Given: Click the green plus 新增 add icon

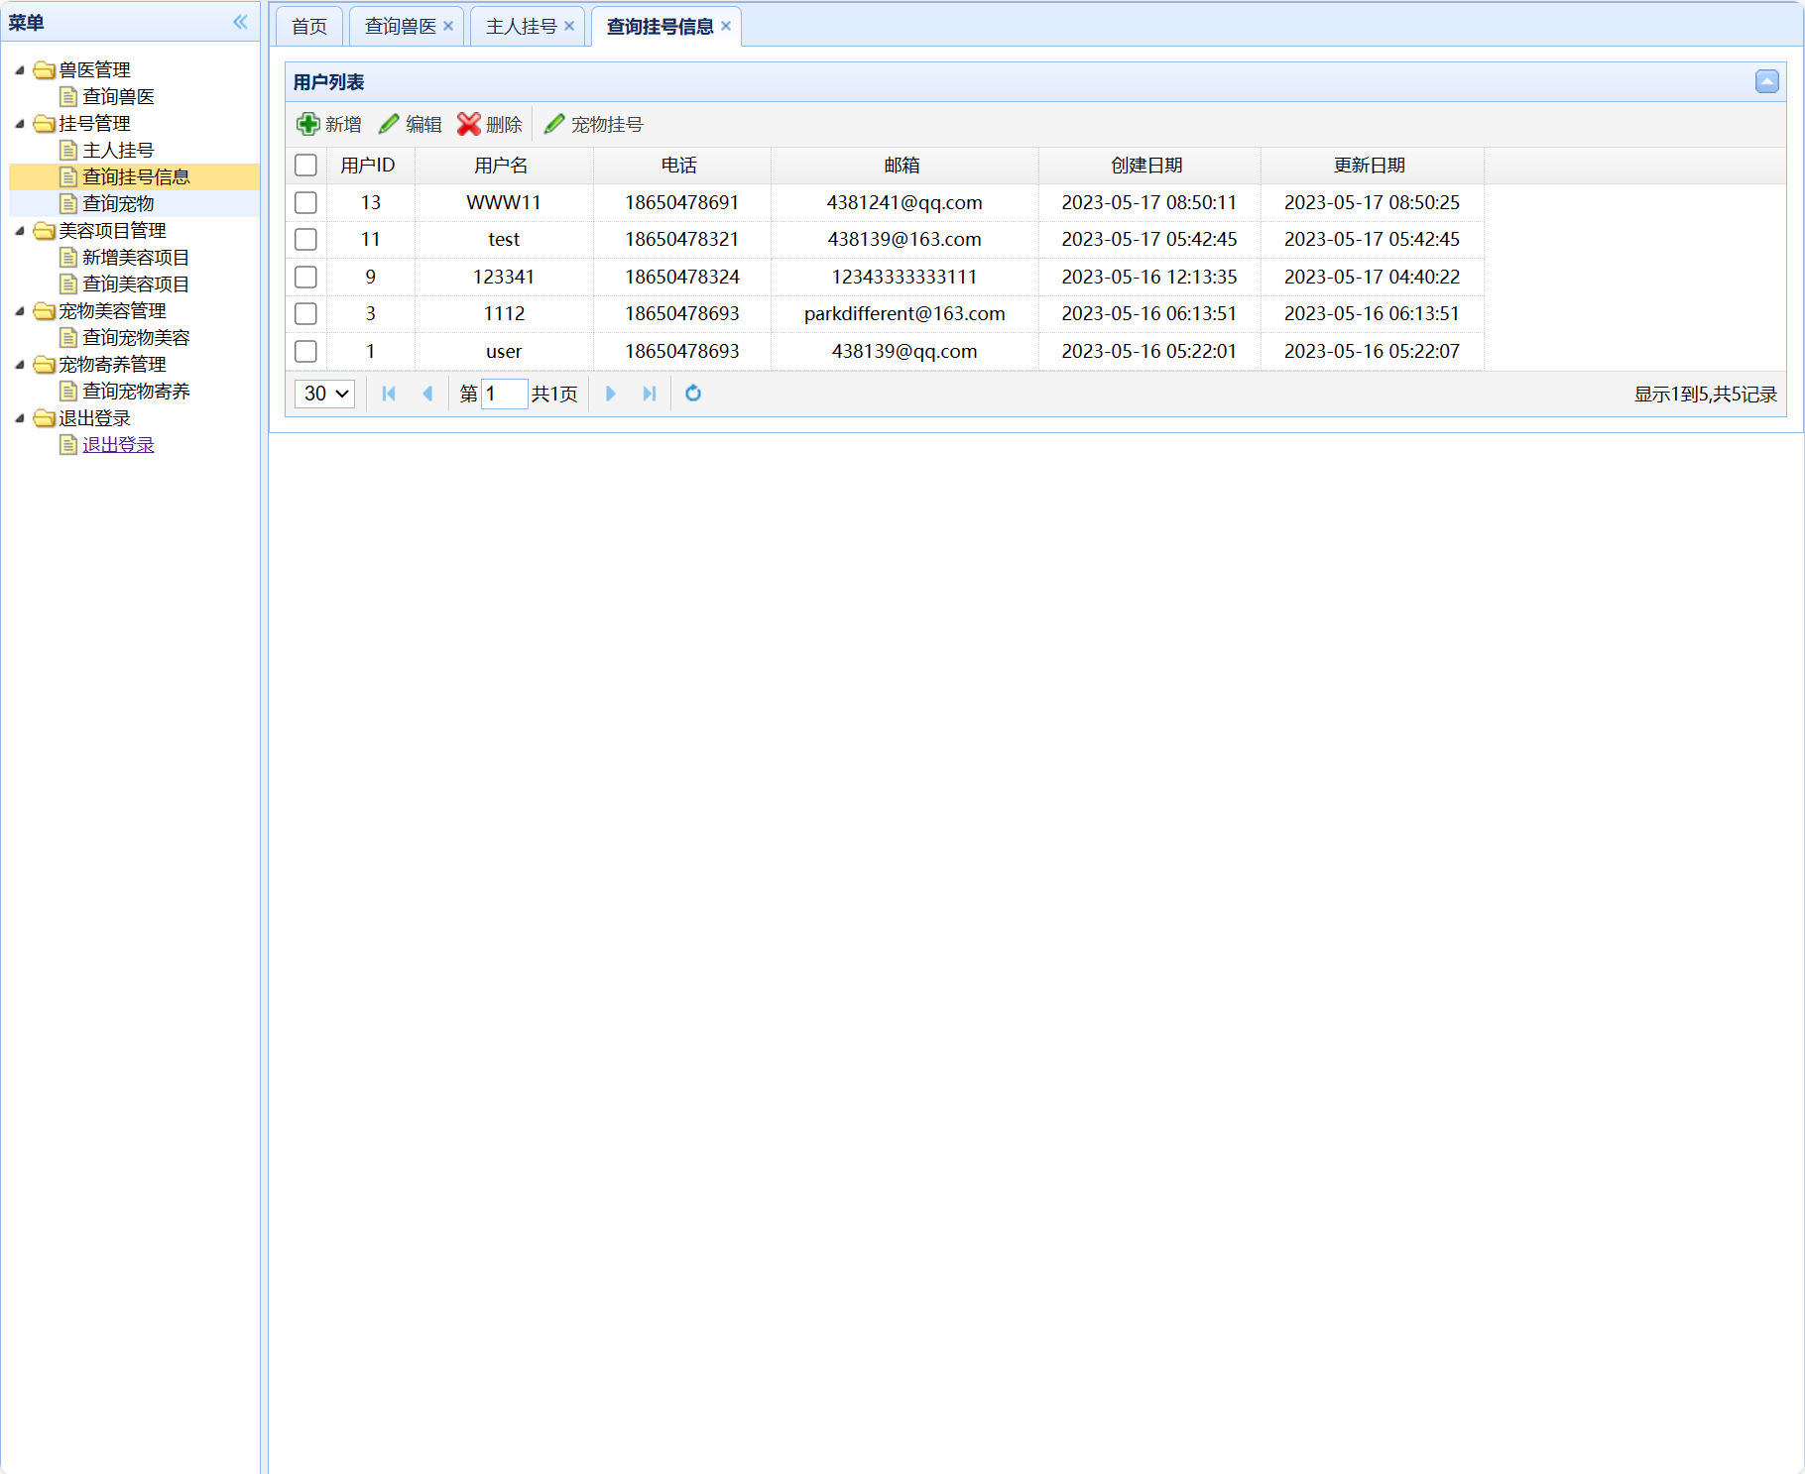Looking at the screenshot, I should pyautogui.click(x=307, y=124).
